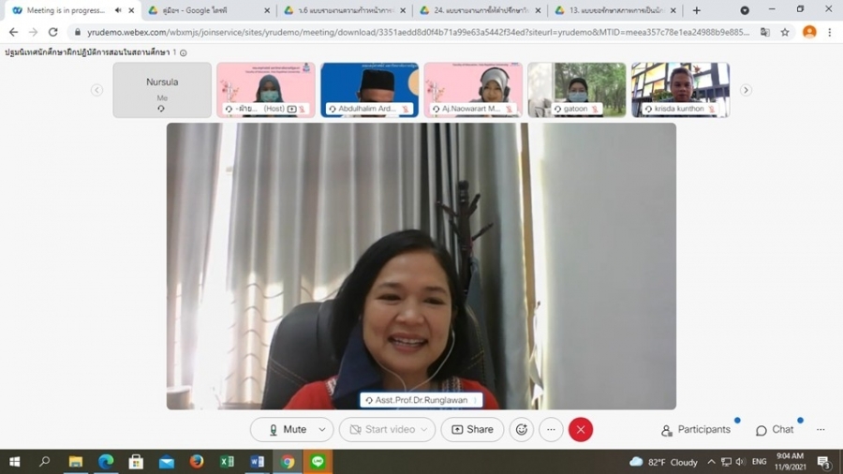843x474 pixels.
Task: Open Excel from the taskbar
Action: click(227, 462)
